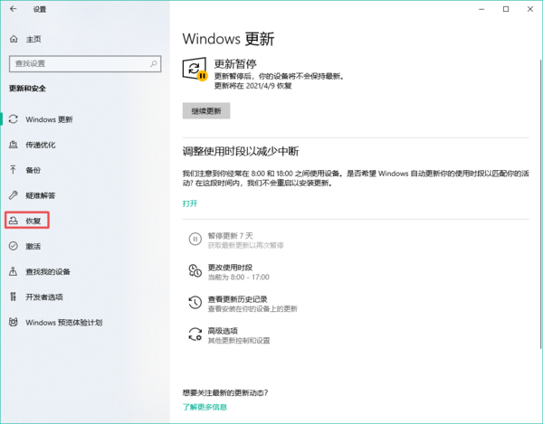The image size is (543, 424).
Task: Click the 激活 checkmark circle icon
Action: click(x=14, y=246)
